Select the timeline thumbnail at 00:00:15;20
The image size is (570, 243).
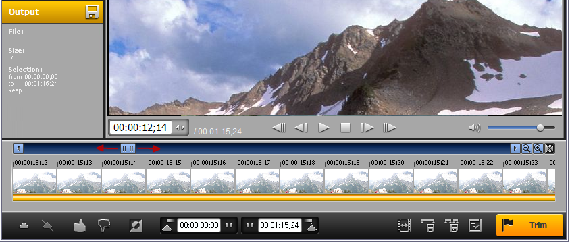(x=392, y=180)
